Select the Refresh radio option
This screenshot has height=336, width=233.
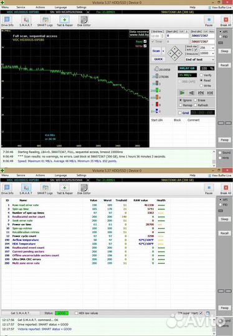[x=195, y=105]
